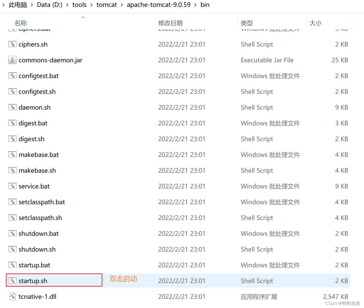364x308 pixels.
Task: Toggle the sort direction arrow above 名称
Action: (83, 17)
